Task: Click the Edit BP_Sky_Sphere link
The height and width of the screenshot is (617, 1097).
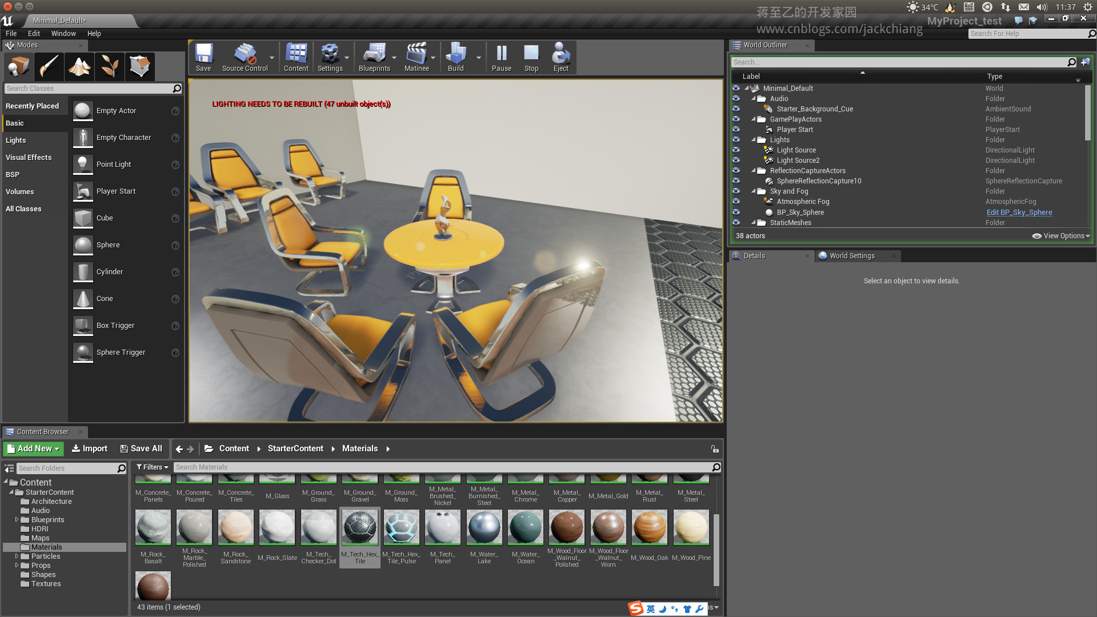Action: pos(1019,213)
